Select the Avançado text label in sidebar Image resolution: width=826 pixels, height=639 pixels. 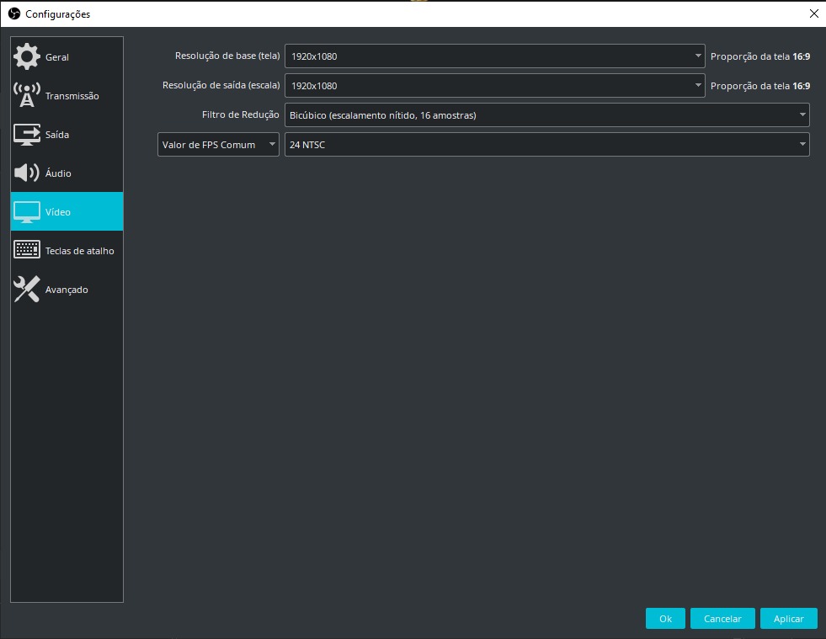tap(67, 290)
